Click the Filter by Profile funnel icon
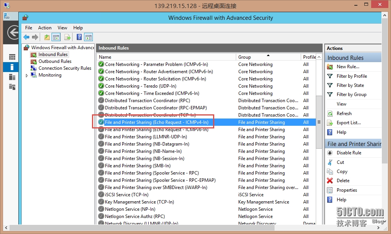The width and height of the screenshot is (391, 234). pyautogui.click(x=330, y=76)
